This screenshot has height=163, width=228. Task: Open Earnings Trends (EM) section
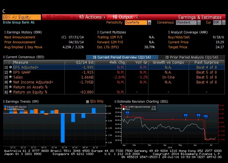click(x=21, y=101)
